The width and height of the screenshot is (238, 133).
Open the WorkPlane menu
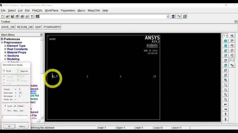(51, 11)
